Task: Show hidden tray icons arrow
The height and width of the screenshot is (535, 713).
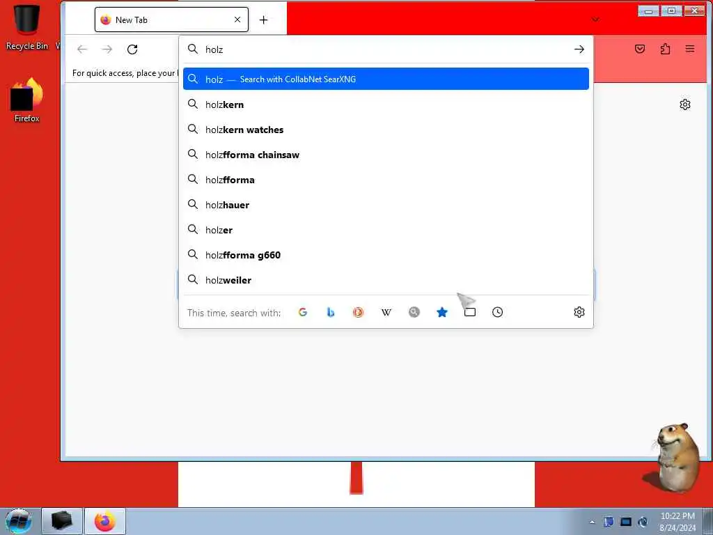Action: pyautogui.click(x=592, y=522)
